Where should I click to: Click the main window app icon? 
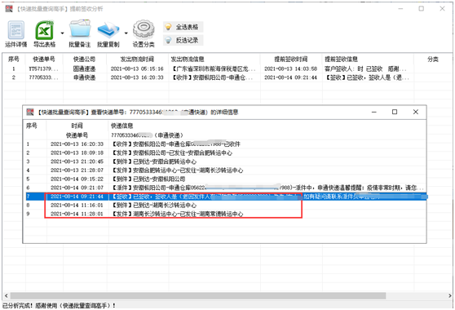pos(9,9)
